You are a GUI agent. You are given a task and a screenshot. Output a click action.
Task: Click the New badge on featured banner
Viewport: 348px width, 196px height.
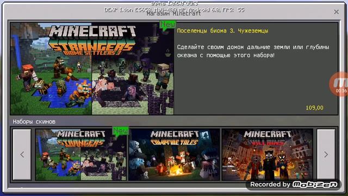(168, 25)
